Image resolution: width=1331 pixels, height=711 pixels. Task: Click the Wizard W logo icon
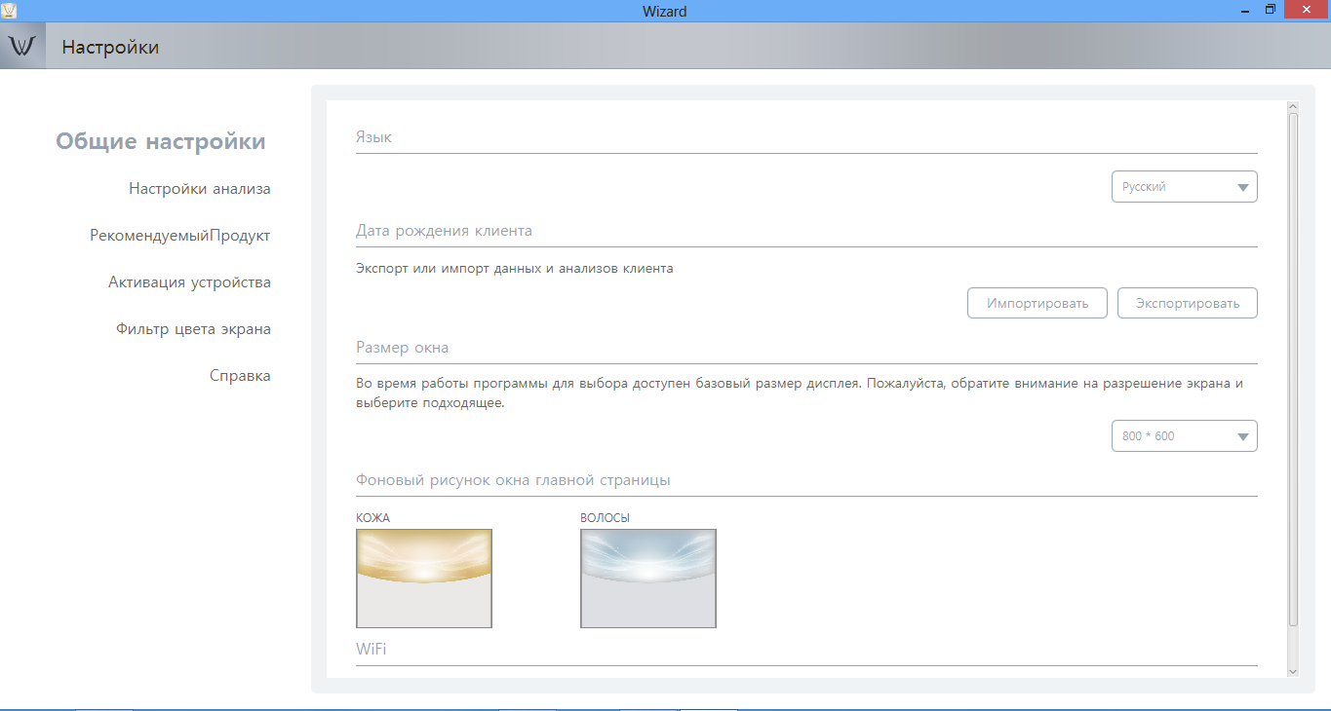pos(22,47)
